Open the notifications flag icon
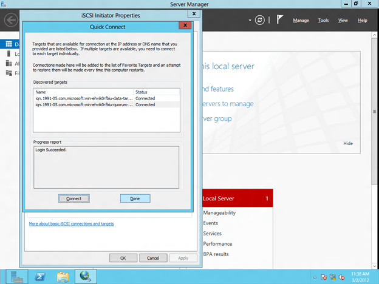379x284 pixels. click(279, 20)
